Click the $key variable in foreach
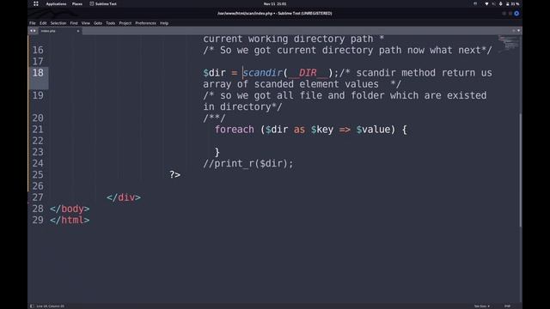Image resolution: width=550 pixels, height=309 pixels. 322,130
